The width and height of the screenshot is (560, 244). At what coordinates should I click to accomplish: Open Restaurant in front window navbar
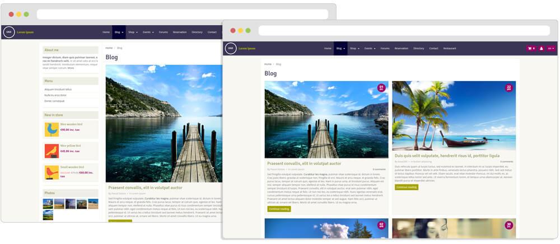pyautogui.click(x=450, y=48)
